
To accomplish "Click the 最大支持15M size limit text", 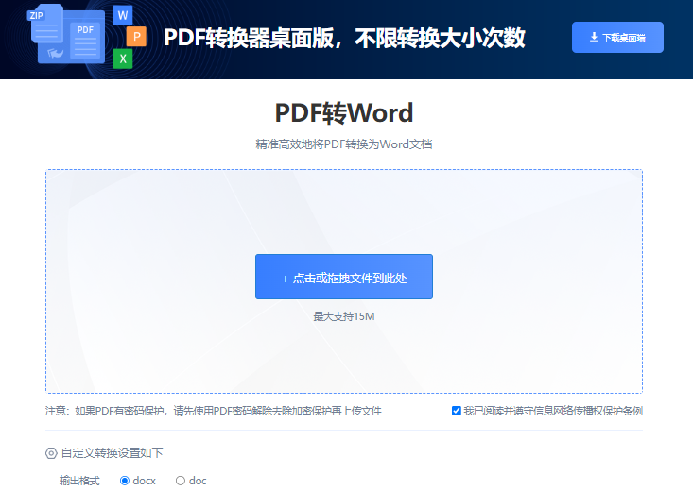I will tap(344, 316).
